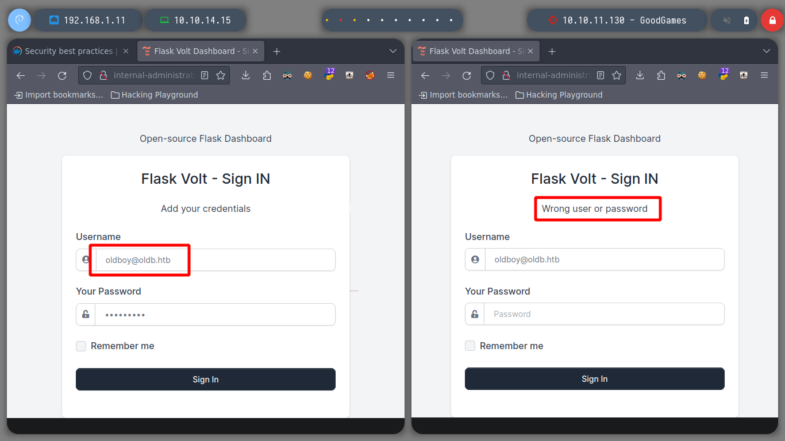Open the extensions puzzle icon in the right window
This screenshot has height=441, width=785.
coord(661,75)
